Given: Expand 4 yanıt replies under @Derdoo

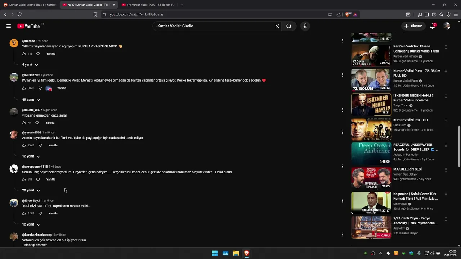Looking at the screenshot, I should point(30,65).
